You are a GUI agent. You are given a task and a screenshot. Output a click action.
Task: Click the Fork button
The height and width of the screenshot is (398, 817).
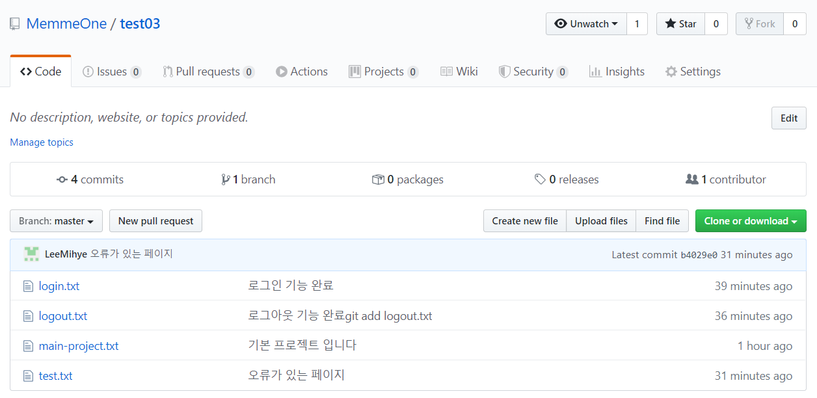pyautogui.click(x=760, y=24)
